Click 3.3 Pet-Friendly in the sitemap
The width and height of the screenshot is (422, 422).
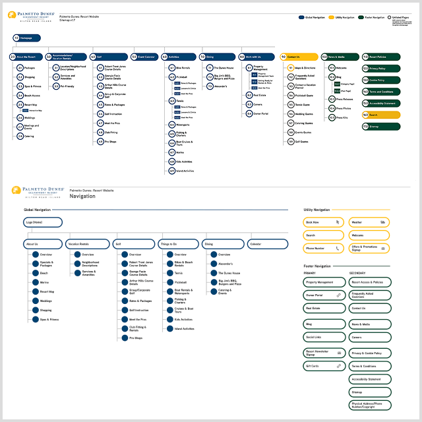coord(63,86)
